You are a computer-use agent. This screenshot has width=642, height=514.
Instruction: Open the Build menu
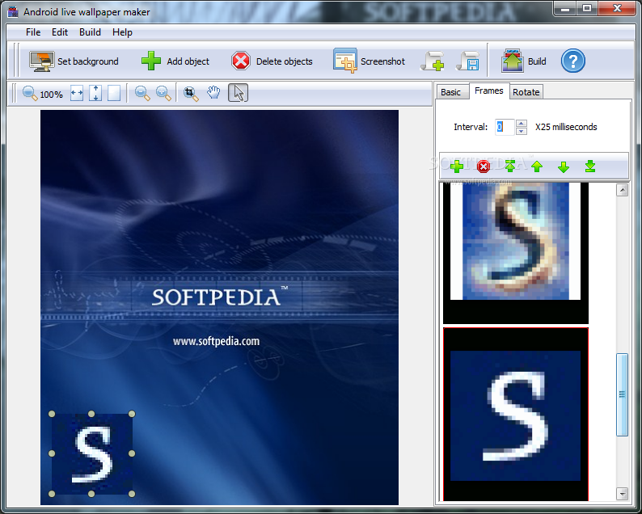click(90, 32)
